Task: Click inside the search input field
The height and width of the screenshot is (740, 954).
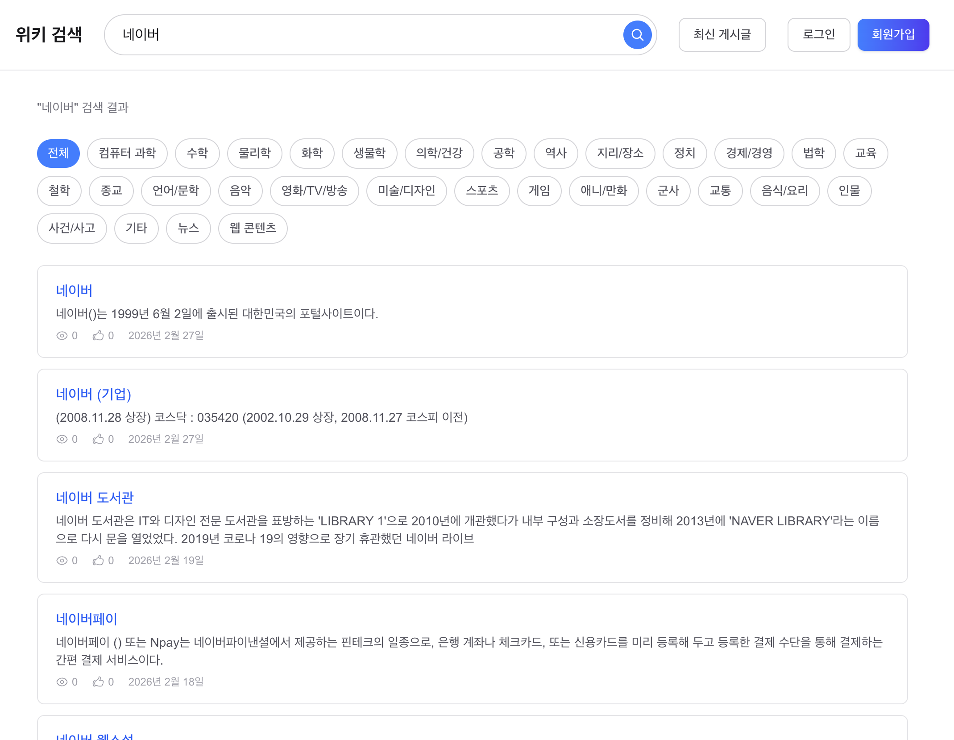Action: [357, 34]
